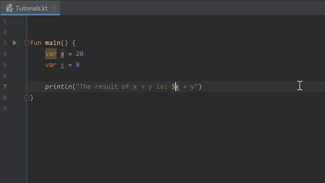Click the number 8 literal
The height and width of the screenshot is (183, 325).
tap(78, 65)
